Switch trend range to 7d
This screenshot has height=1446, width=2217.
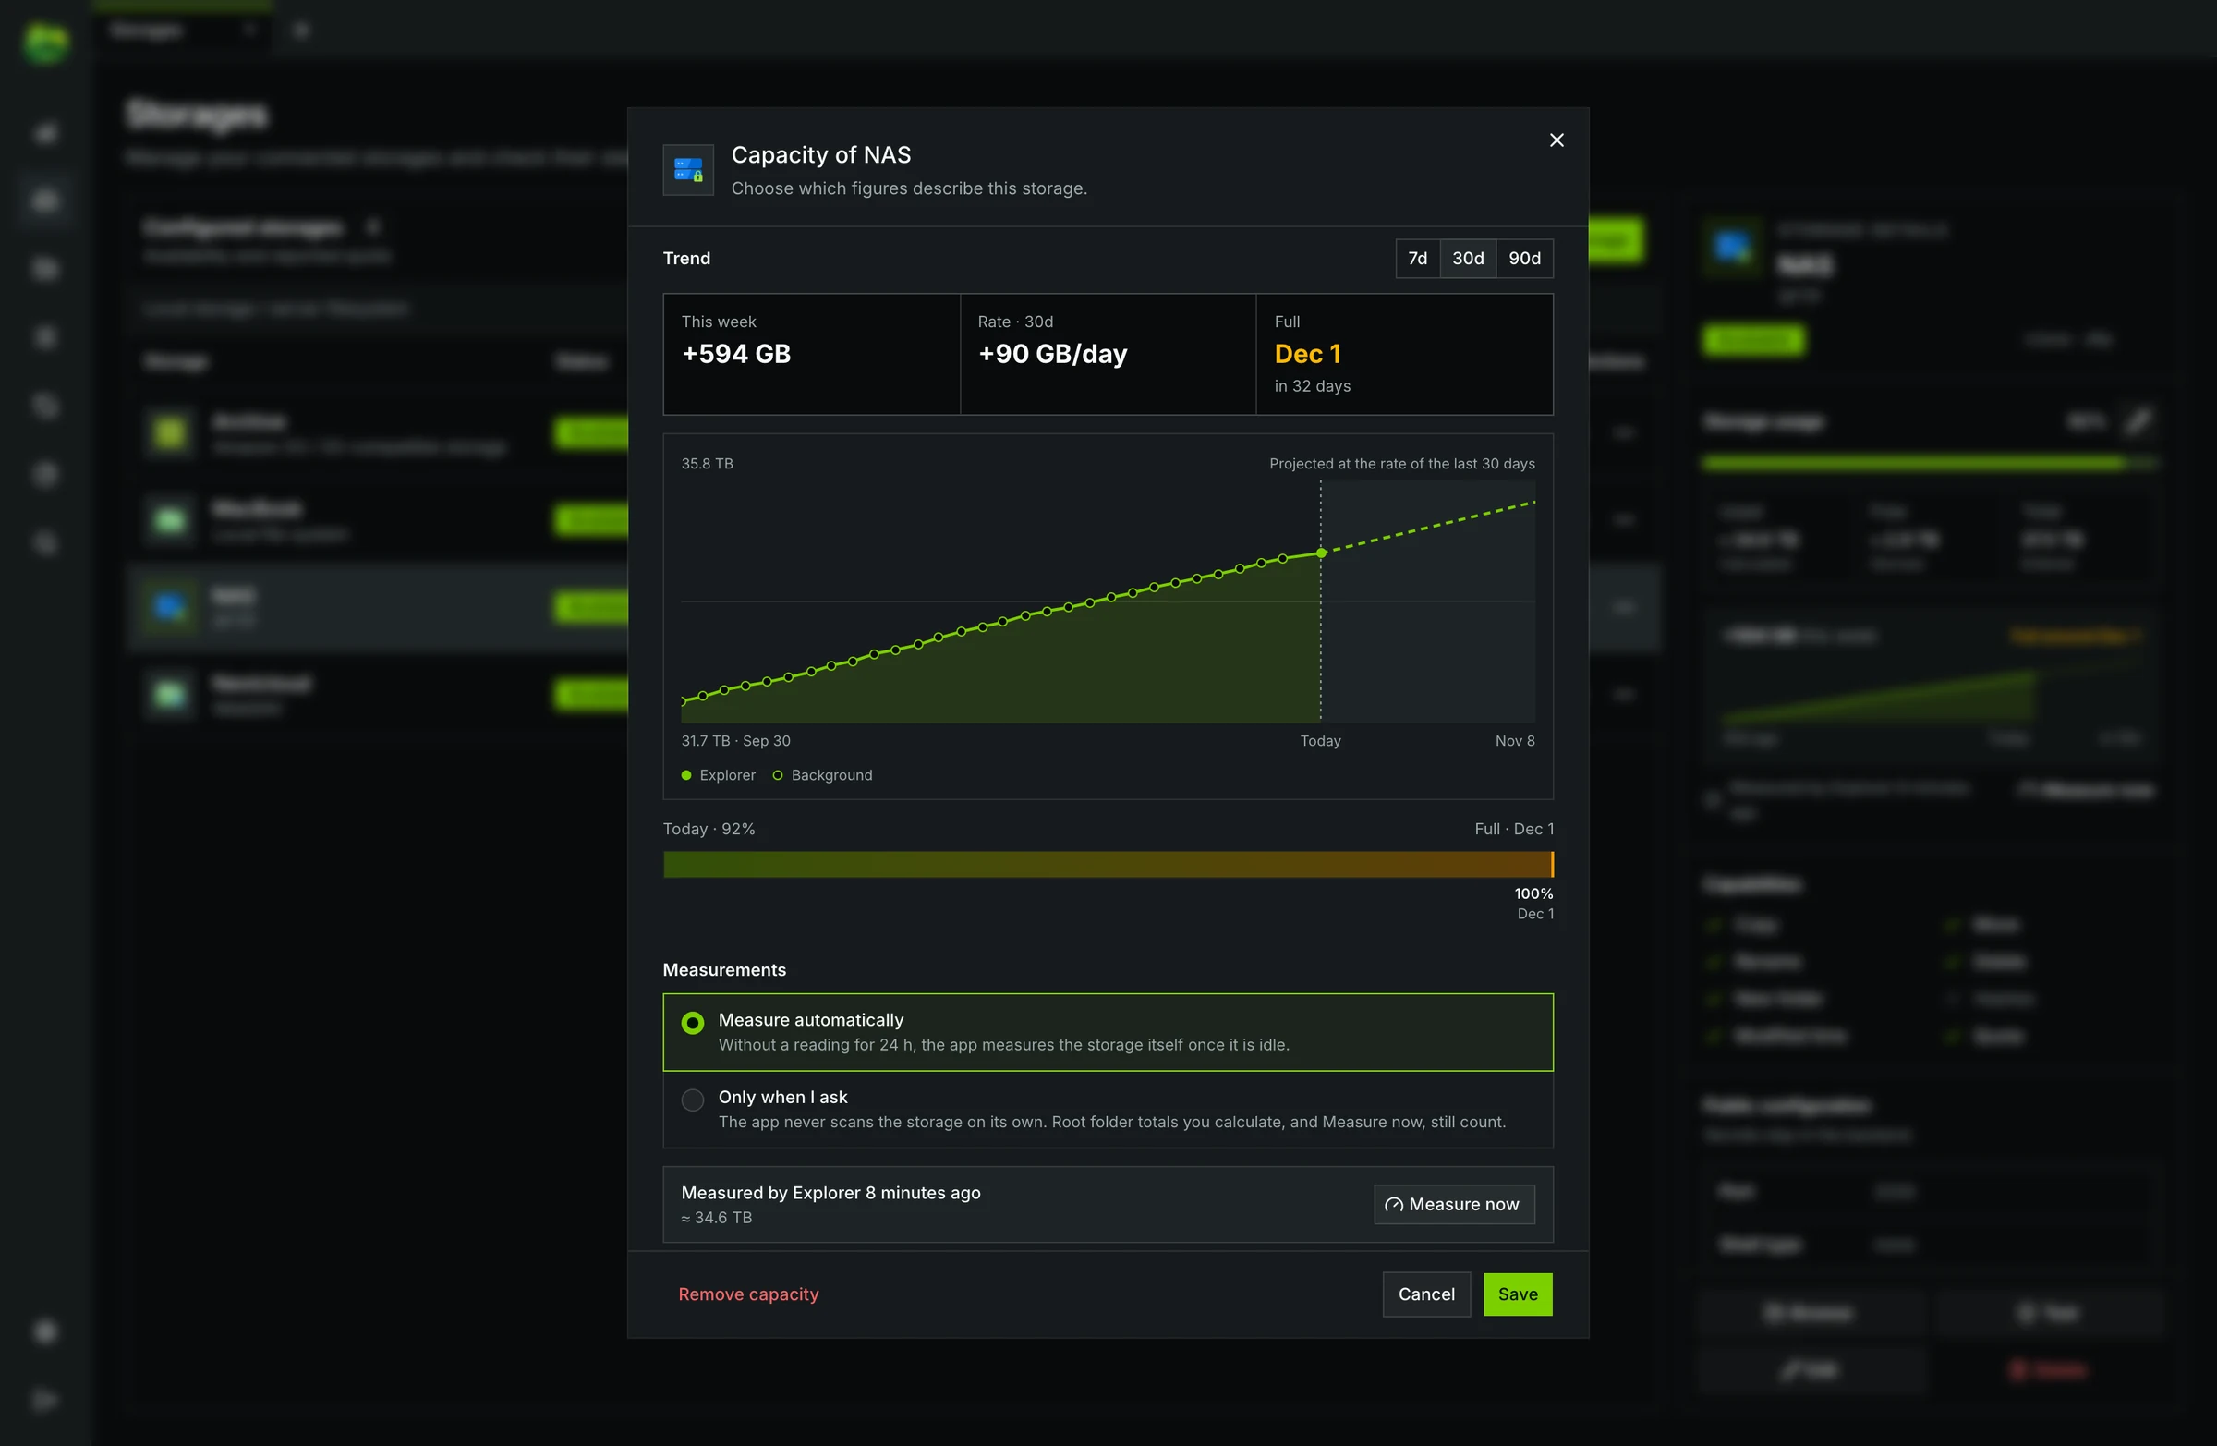pyautogui.click(x=1417, y=258)
